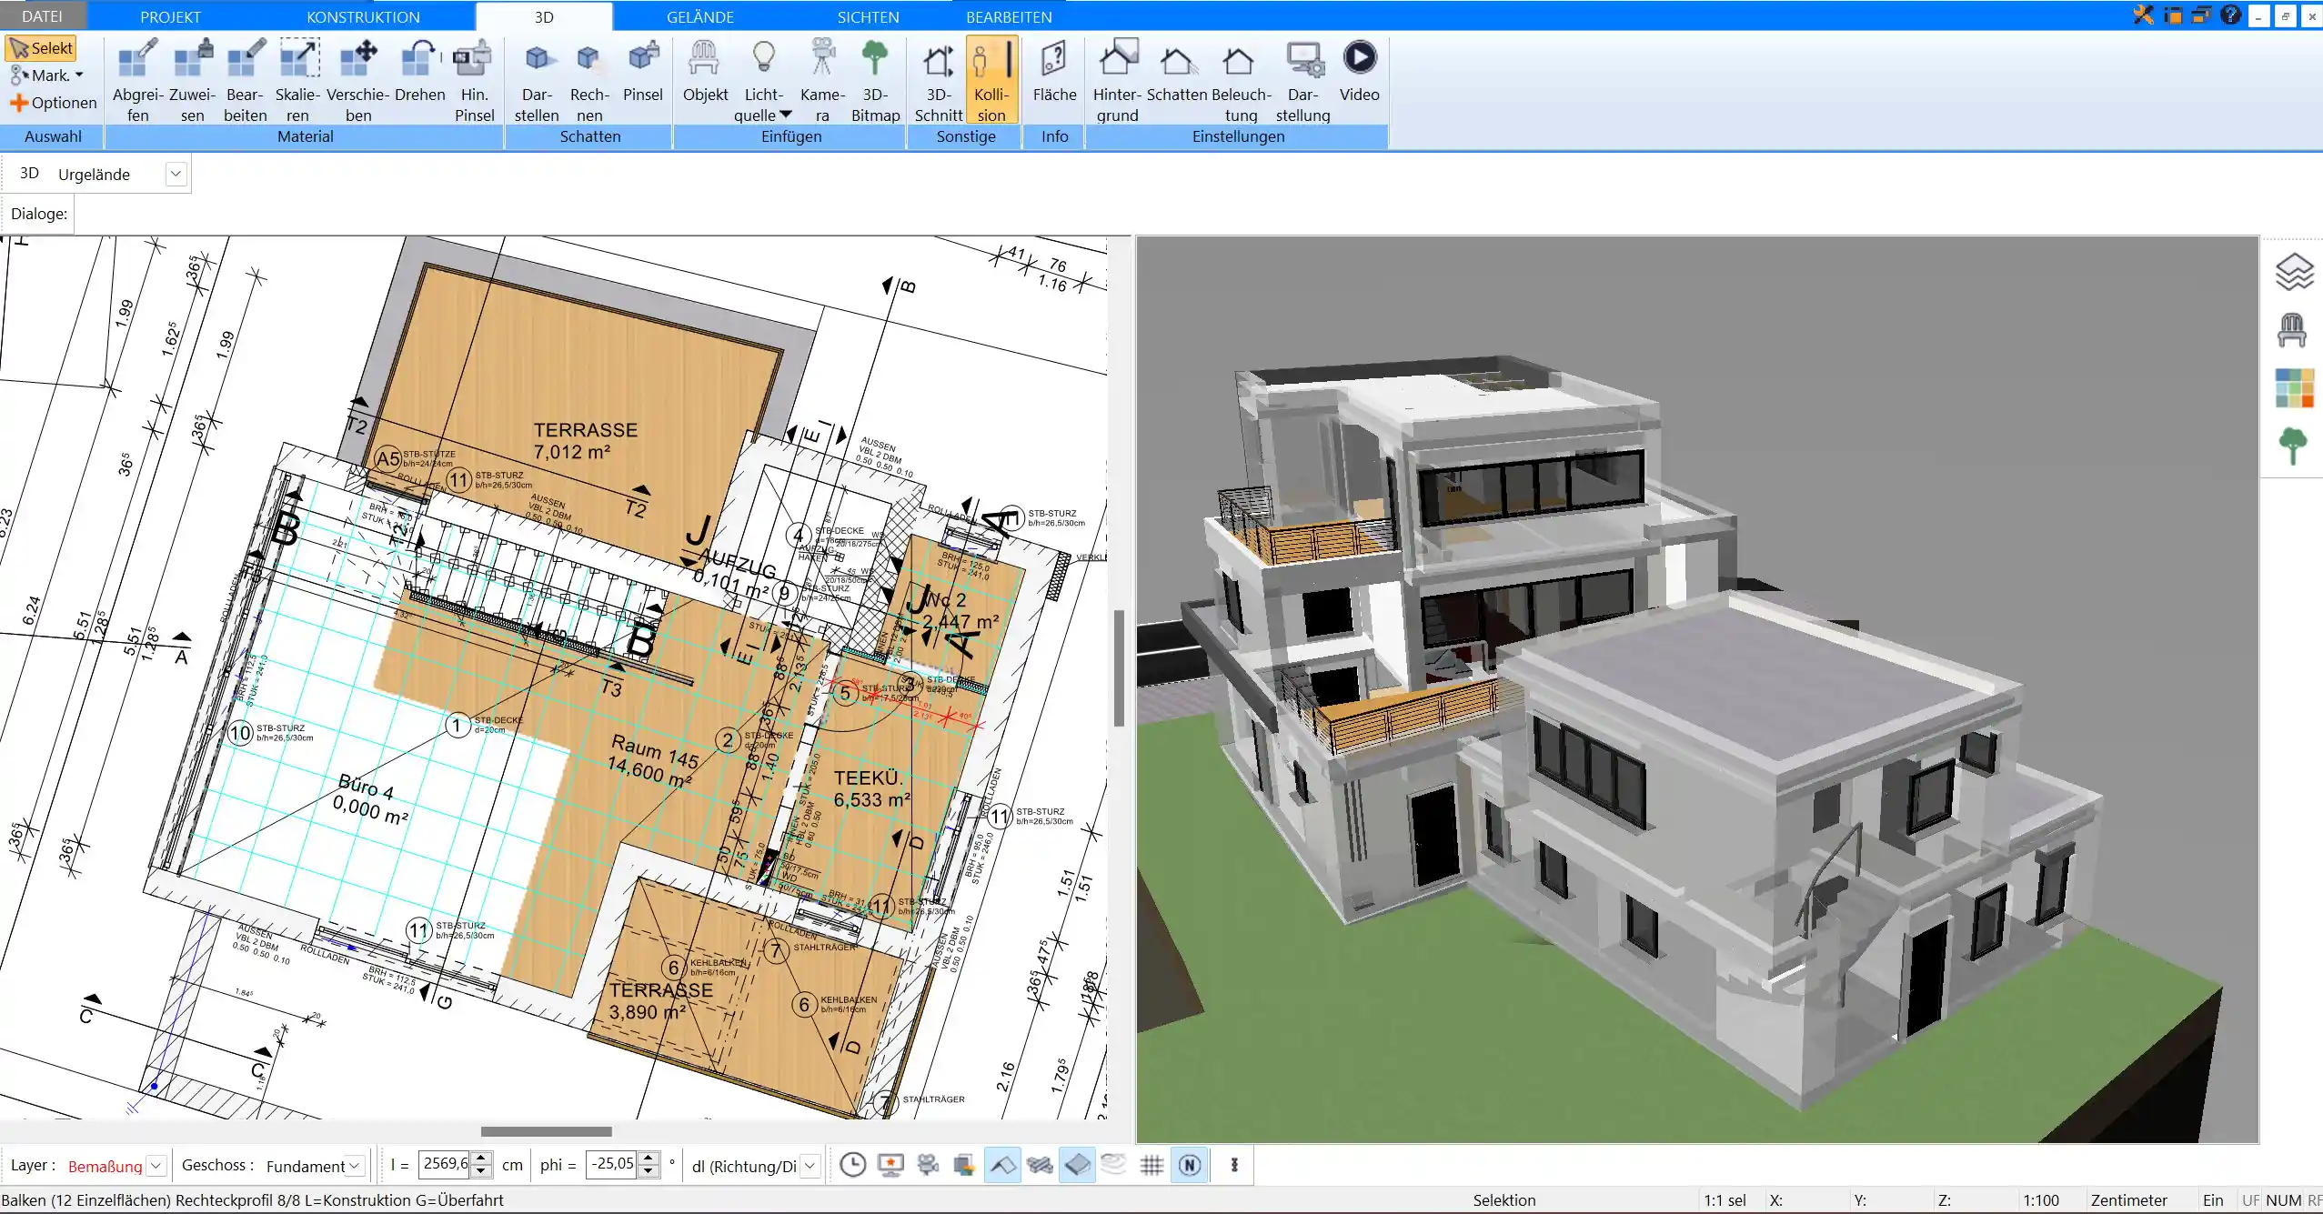Open the plants tree icon in sidebar
The height and width of the screenshot is (1214, 2323).
(2293, 446)
